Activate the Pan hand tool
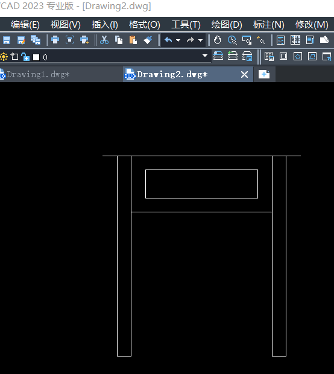Viewport: 334px width, 374px height. (x=217, y=40)
